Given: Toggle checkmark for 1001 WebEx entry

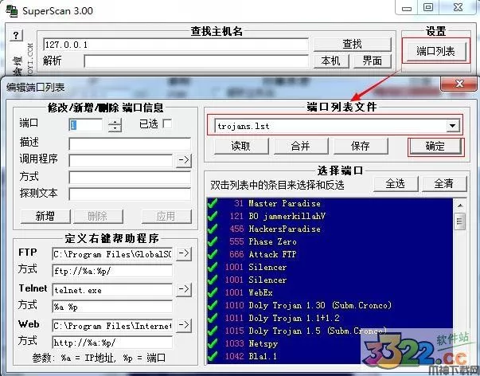Looking at the screenshot, I should pyautogui.click(x=213, y=292).
